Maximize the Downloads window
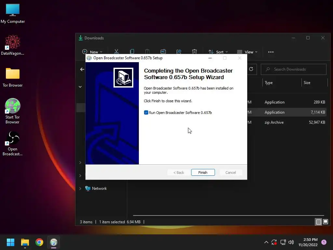333x250 pixels. click(x=308, y=38)
